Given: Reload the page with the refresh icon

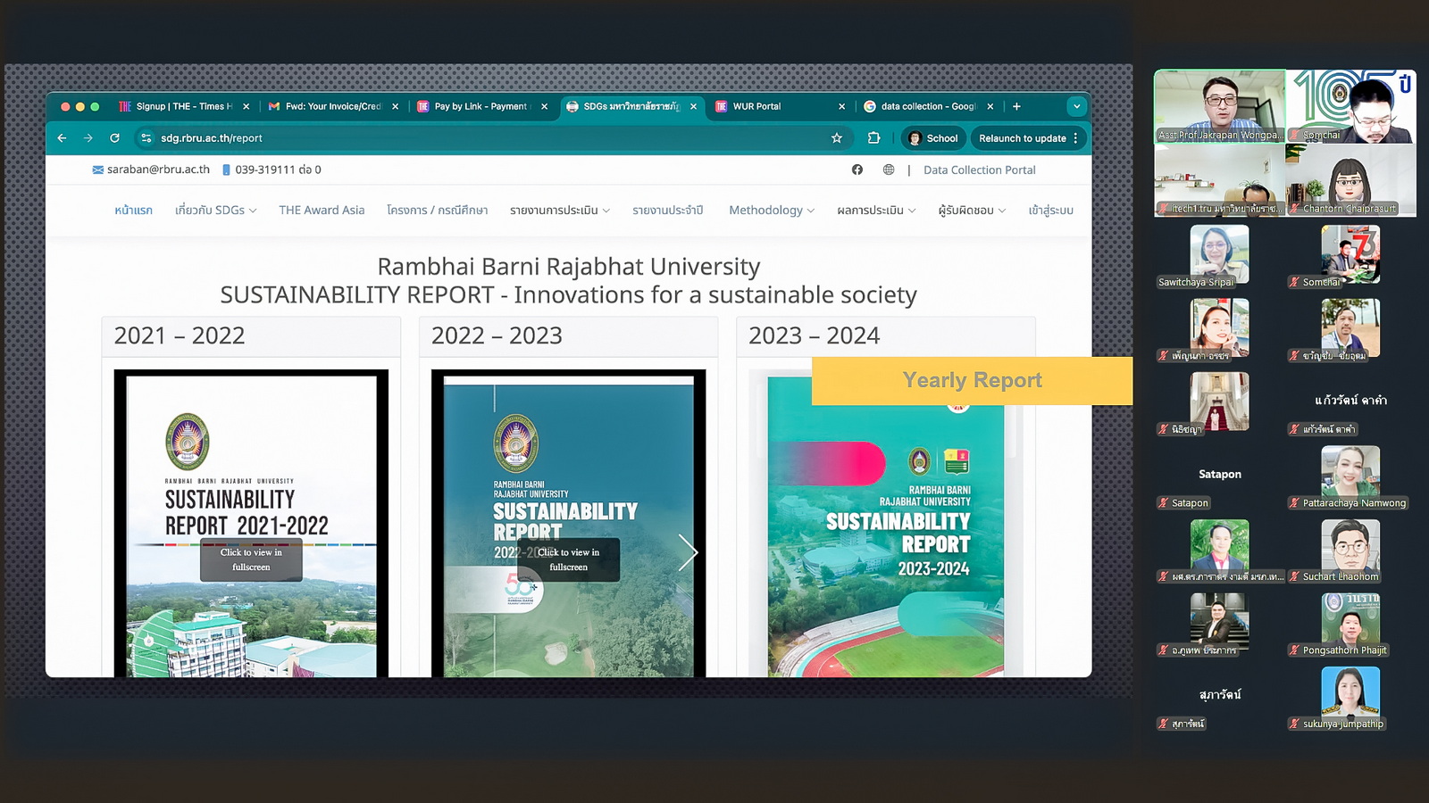Looking at the screenshot, I should [114, 138].
